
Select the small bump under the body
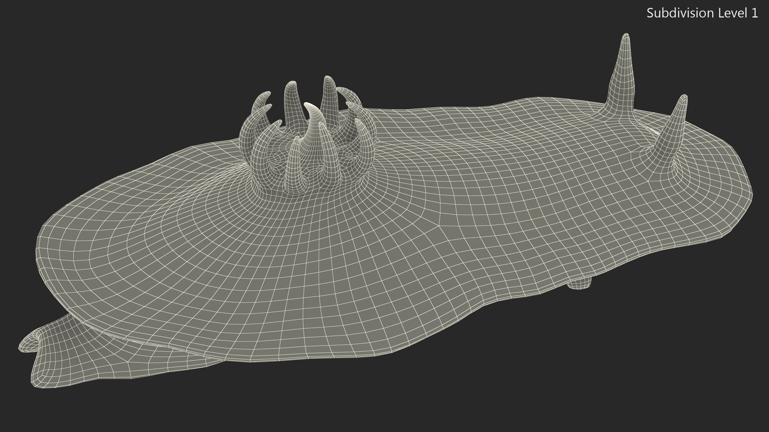coord(579,283)
